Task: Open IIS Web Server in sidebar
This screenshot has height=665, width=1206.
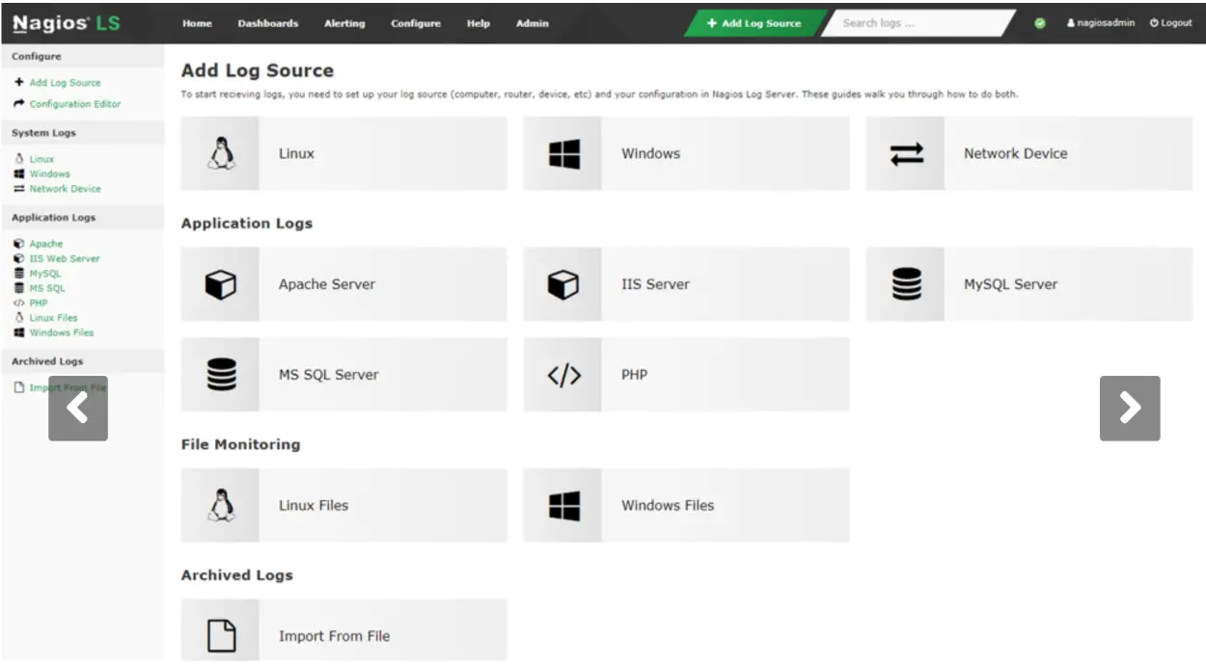Action: coord(65,259)
